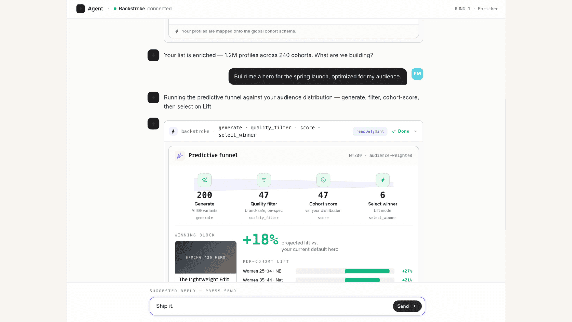
Task: Click 'The Lightweight Edit' block title
Action: click(204, 279)
